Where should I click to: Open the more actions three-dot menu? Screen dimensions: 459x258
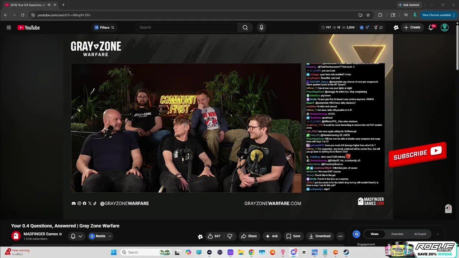point(340,236)
